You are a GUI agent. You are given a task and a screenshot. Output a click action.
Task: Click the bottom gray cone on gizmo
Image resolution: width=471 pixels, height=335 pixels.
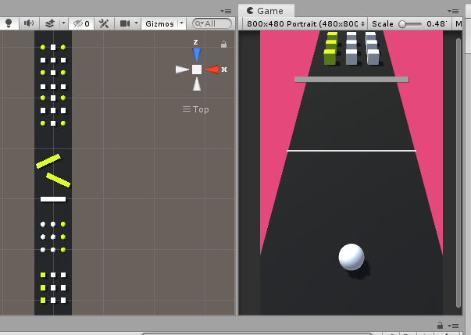[197, 84]
